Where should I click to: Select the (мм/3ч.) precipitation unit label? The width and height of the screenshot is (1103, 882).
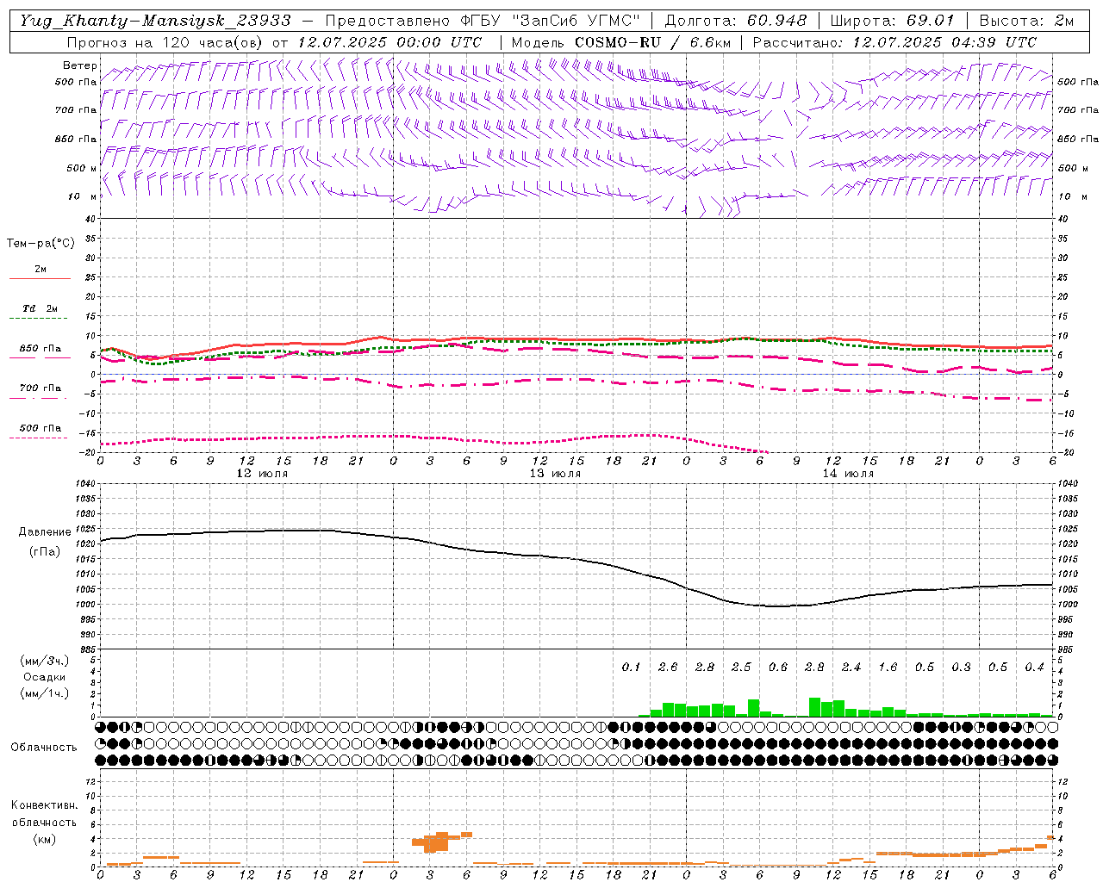coord(44,661)
